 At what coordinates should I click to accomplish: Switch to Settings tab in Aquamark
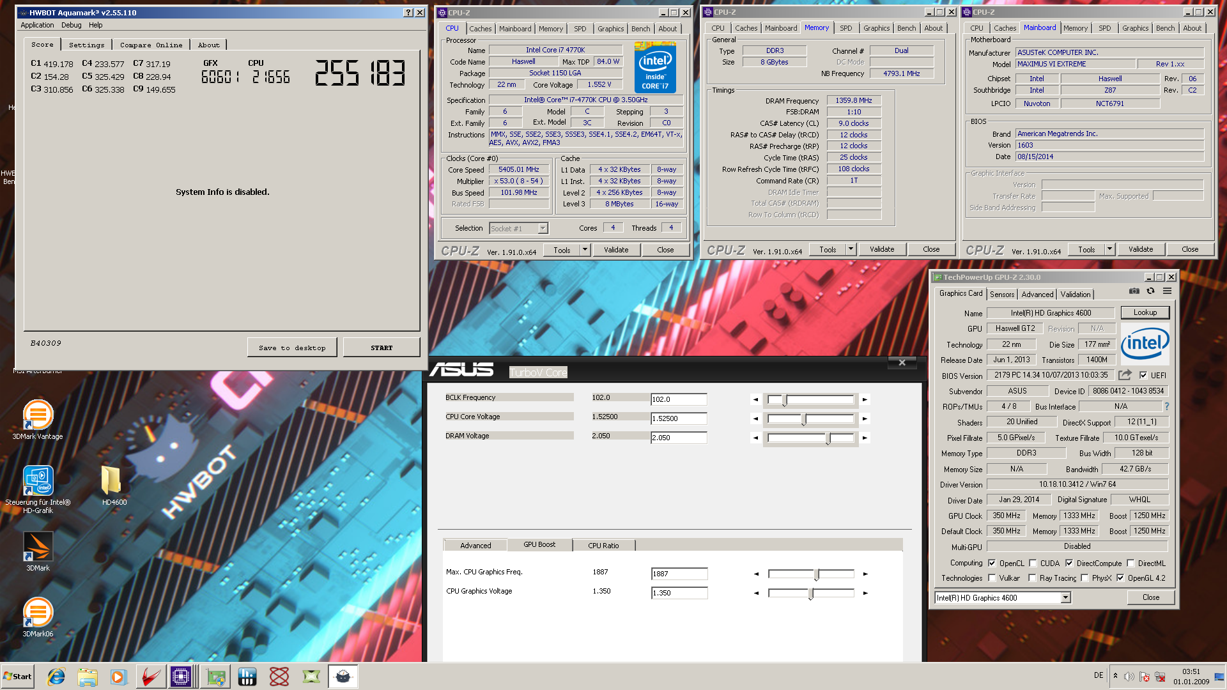click(x=86, y=45)
